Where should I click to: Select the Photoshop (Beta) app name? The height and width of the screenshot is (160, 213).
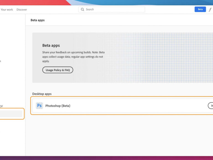[x=58, y=106]
